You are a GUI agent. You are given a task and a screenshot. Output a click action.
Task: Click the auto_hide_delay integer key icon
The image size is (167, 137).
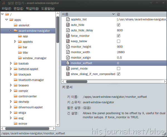coord(68,30)
